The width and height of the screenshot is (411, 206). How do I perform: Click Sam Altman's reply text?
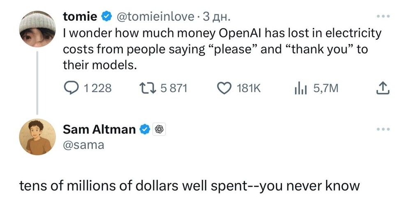click(x=189, y=186)
